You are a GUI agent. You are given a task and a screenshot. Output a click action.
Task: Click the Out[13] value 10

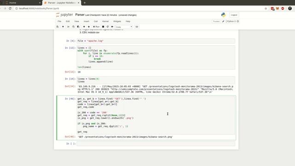[x=79, y=72]
